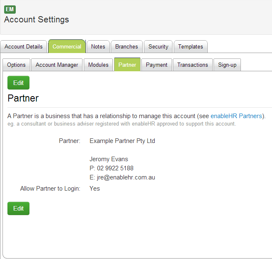
Task: Click the bottom green Edit button
Action: (19, 208)
